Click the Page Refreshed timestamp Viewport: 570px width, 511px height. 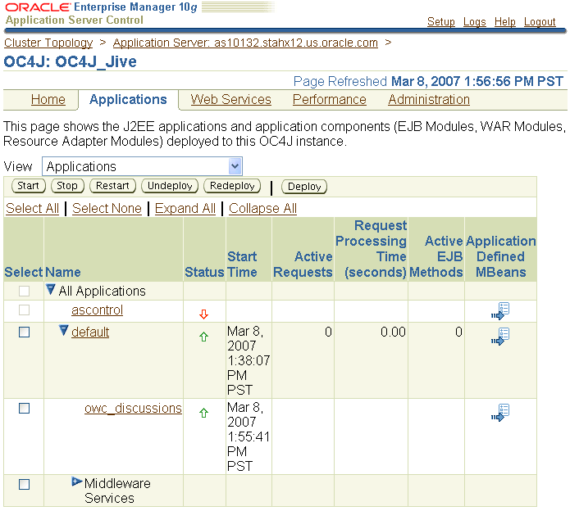(x=428, y=81)
